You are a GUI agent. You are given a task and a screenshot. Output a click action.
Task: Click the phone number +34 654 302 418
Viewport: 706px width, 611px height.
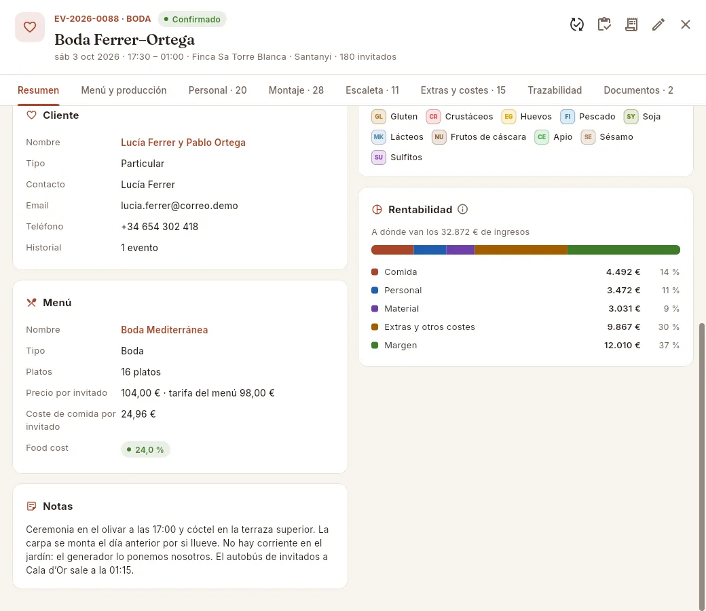pos(160,227)
